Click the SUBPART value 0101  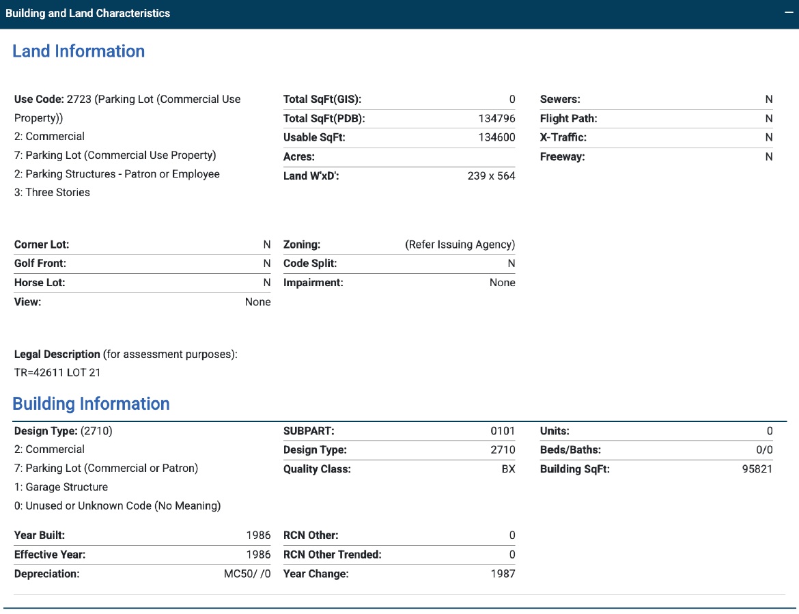(503, 431)
